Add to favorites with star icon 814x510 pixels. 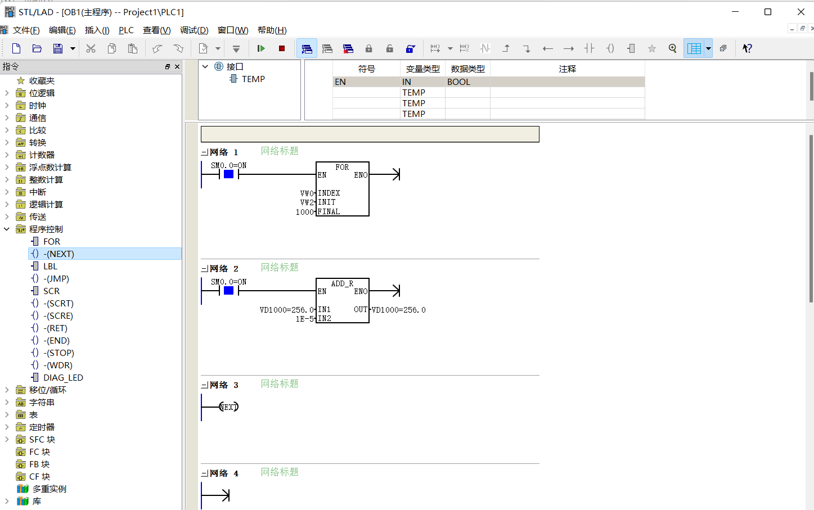click(652, 48)
